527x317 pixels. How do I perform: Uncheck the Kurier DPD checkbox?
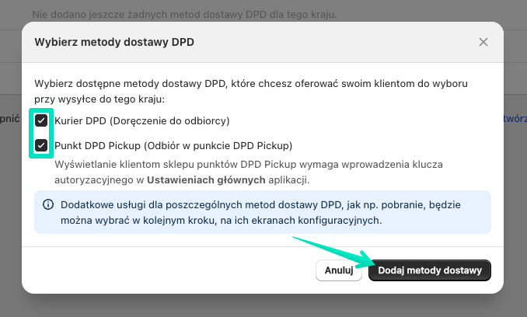[x=41, y=120]
